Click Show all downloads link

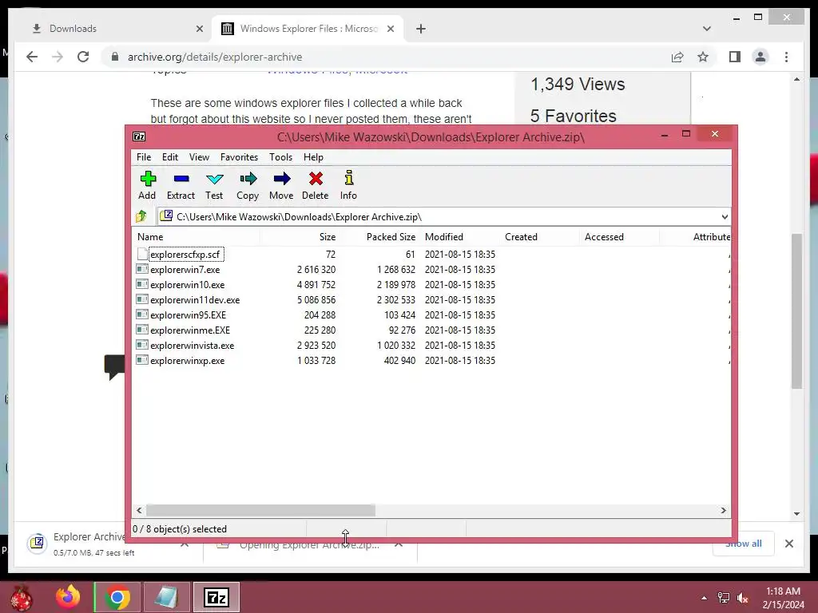tap(744, 544)
